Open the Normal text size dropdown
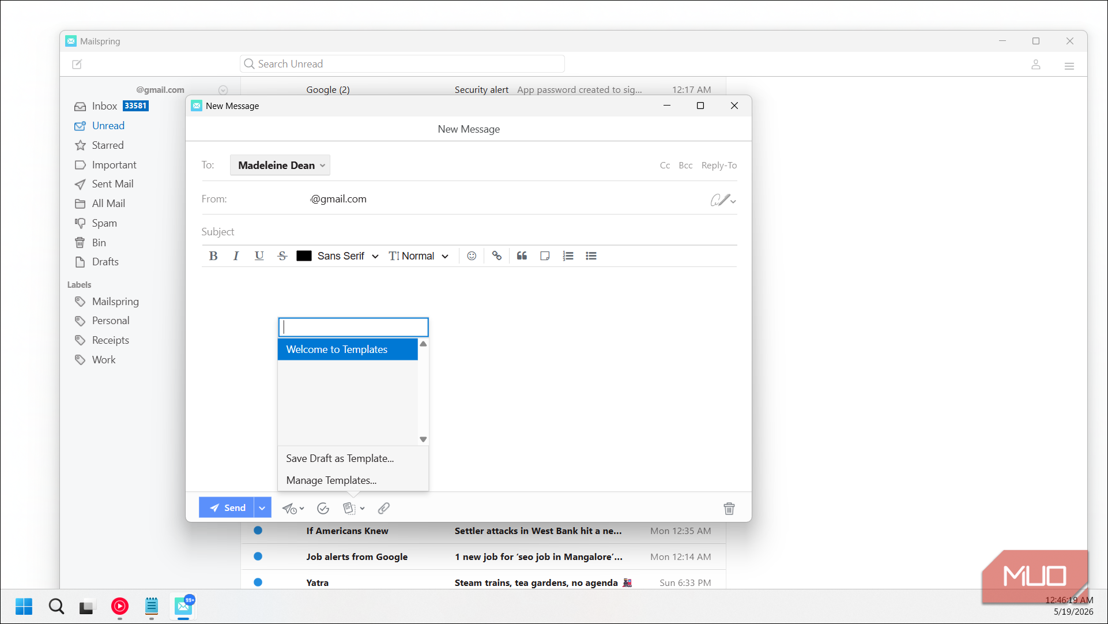1108x624 pixels. click(419, 256)
